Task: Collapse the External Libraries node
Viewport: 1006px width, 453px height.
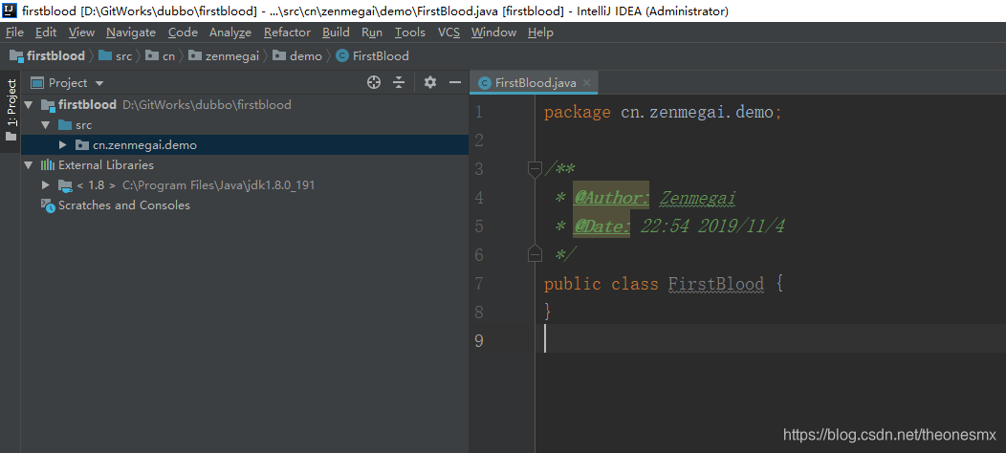Action: 29,165
